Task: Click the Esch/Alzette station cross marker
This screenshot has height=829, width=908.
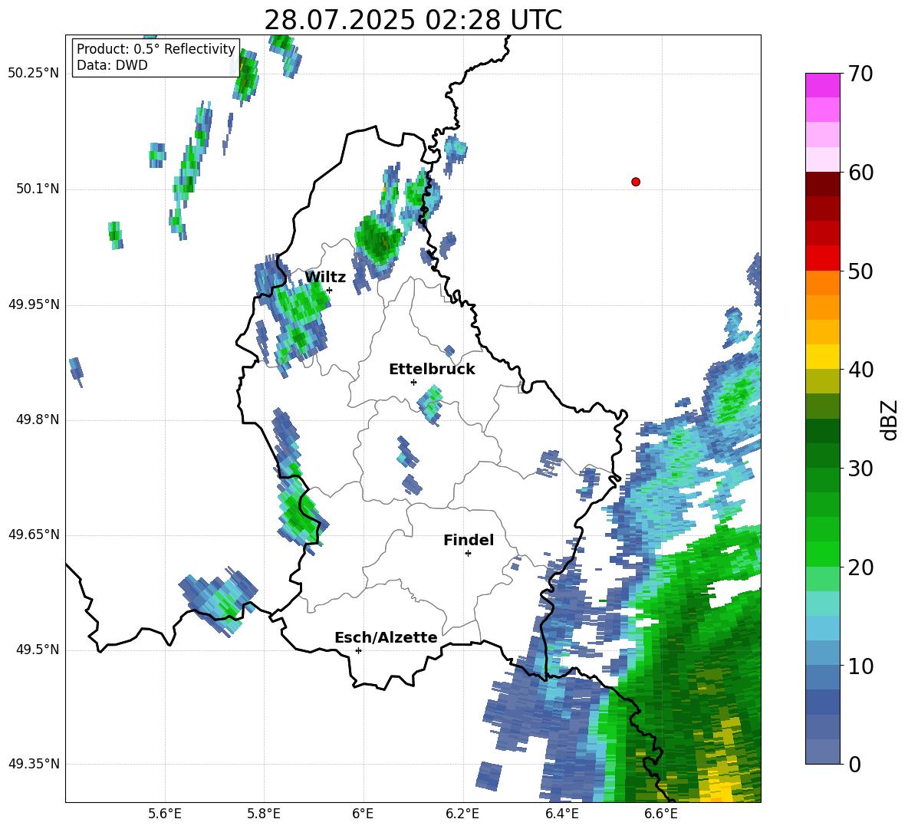Action: point(358,650)
